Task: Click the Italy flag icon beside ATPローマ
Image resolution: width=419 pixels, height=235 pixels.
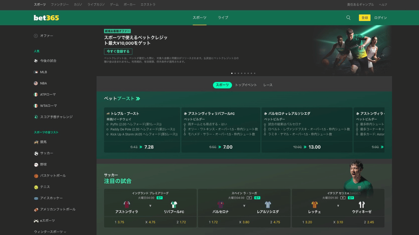Action: [x=36, y=95]
